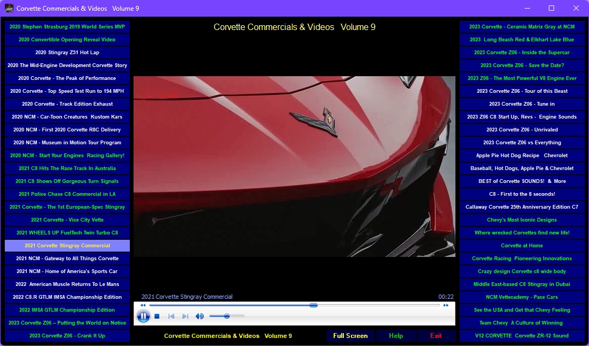The height and width of the screenshot is (346, 589).
Task: Open 2023 Corvette Z06 - Tune in
Action: pyautogui.click(x=522, y=104)
